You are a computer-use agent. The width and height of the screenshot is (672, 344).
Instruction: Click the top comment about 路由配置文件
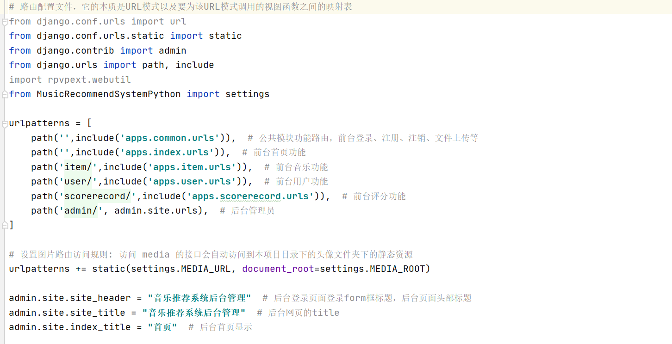point(180,7)
